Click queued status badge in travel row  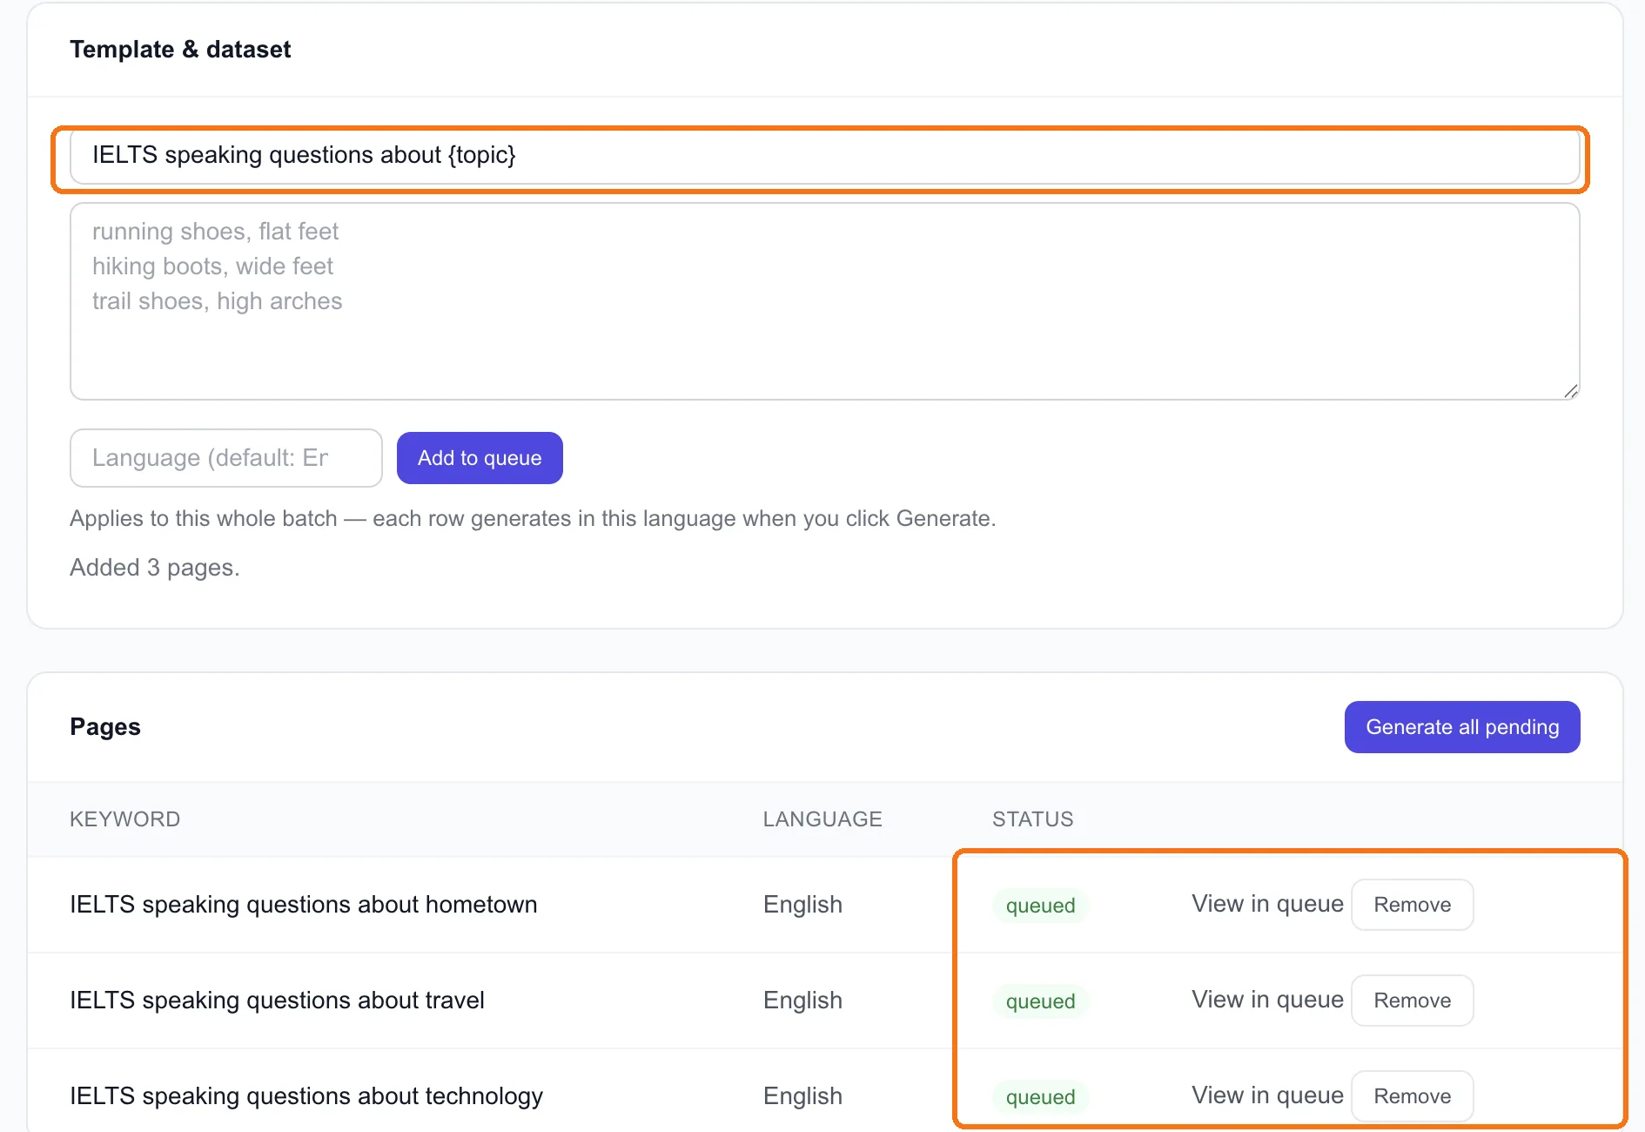[1040, 1001]
